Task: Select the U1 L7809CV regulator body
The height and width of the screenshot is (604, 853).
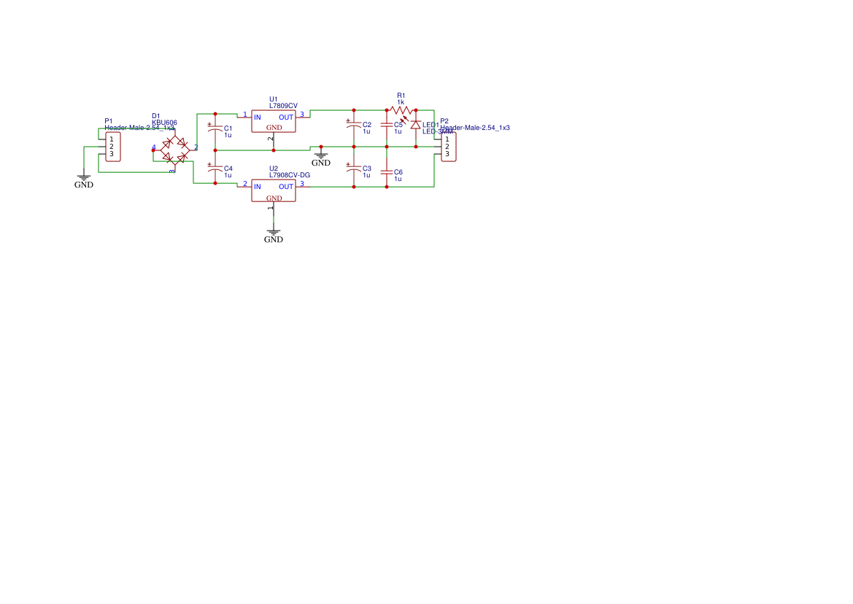Action: tap(273, 121)
